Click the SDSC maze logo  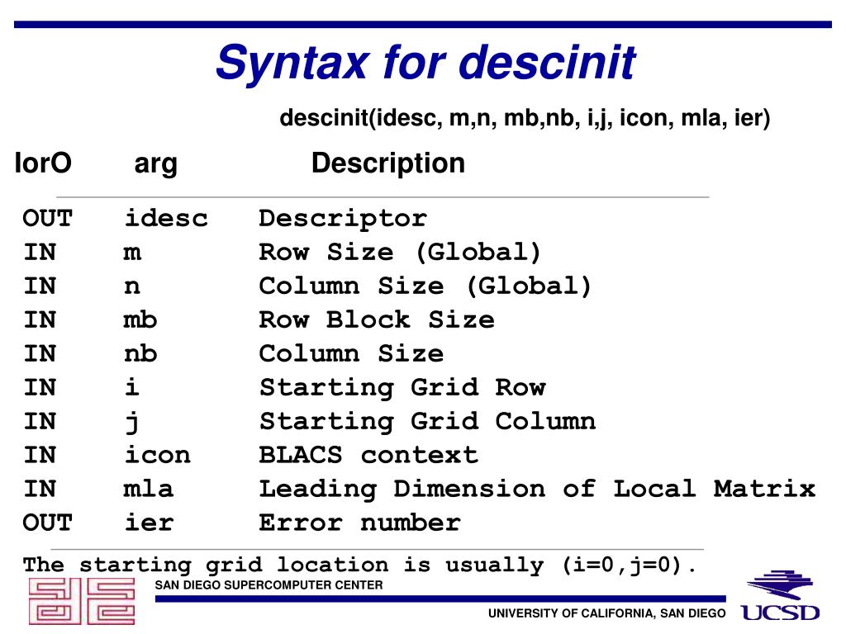pos(82,601)
